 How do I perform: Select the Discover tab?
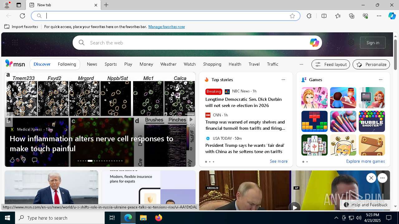tap(42, 64)
